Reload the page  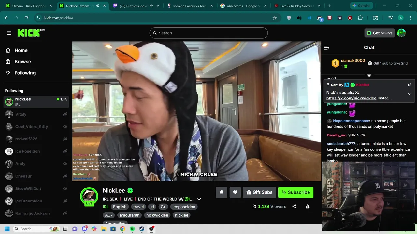point(26,18)
